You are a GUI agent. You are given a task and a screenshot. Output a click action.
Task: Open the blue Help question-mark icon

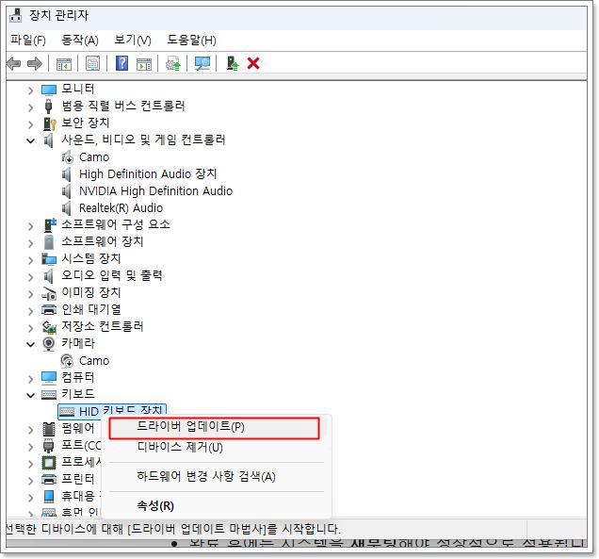(121, 63)
